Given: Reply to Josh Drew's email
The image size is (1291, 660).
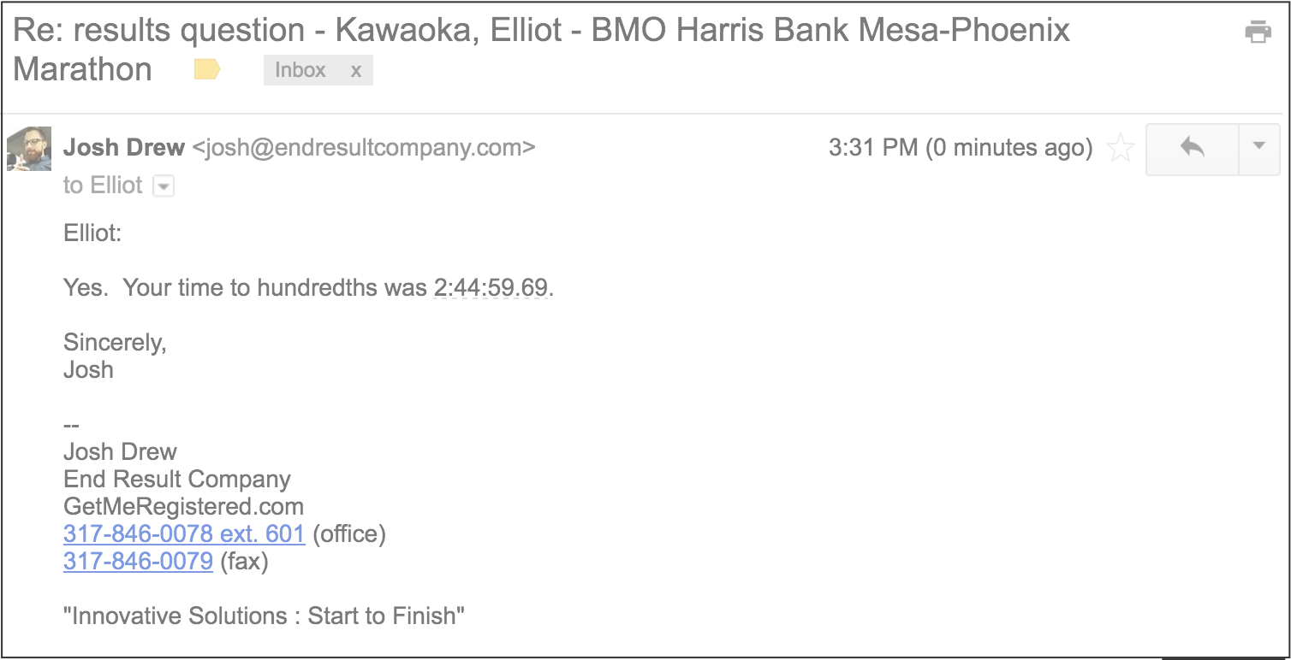Looking at the screenshot, I should [x=1192, y=149].
